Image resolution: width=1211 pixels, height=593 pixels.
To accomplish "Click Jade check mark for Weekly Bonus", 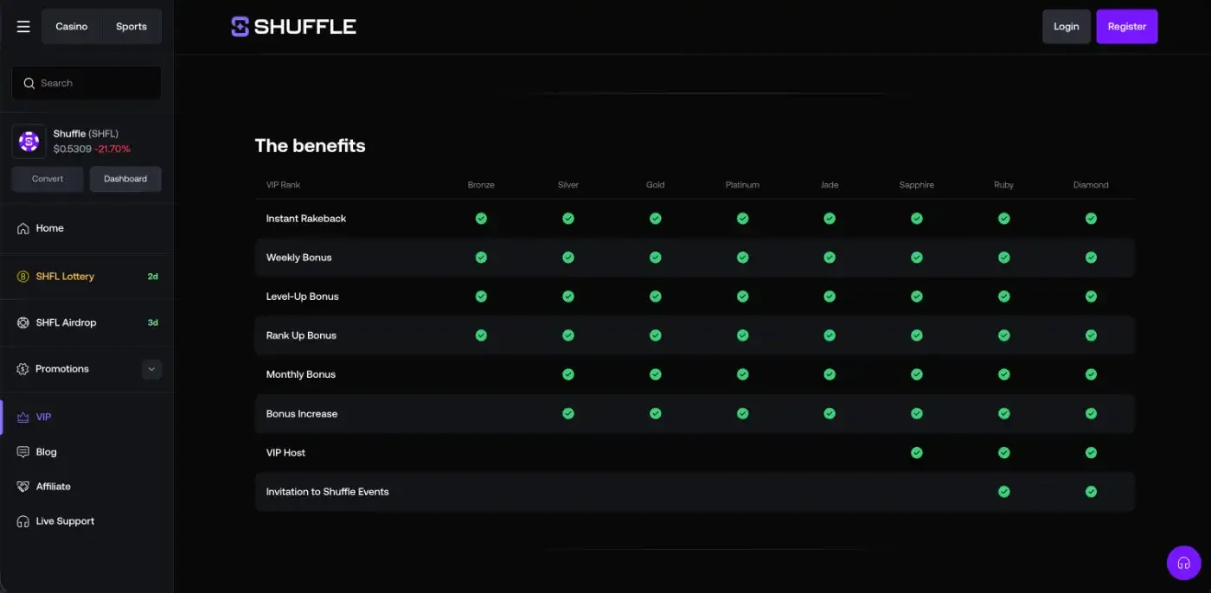I will (830, 258).
